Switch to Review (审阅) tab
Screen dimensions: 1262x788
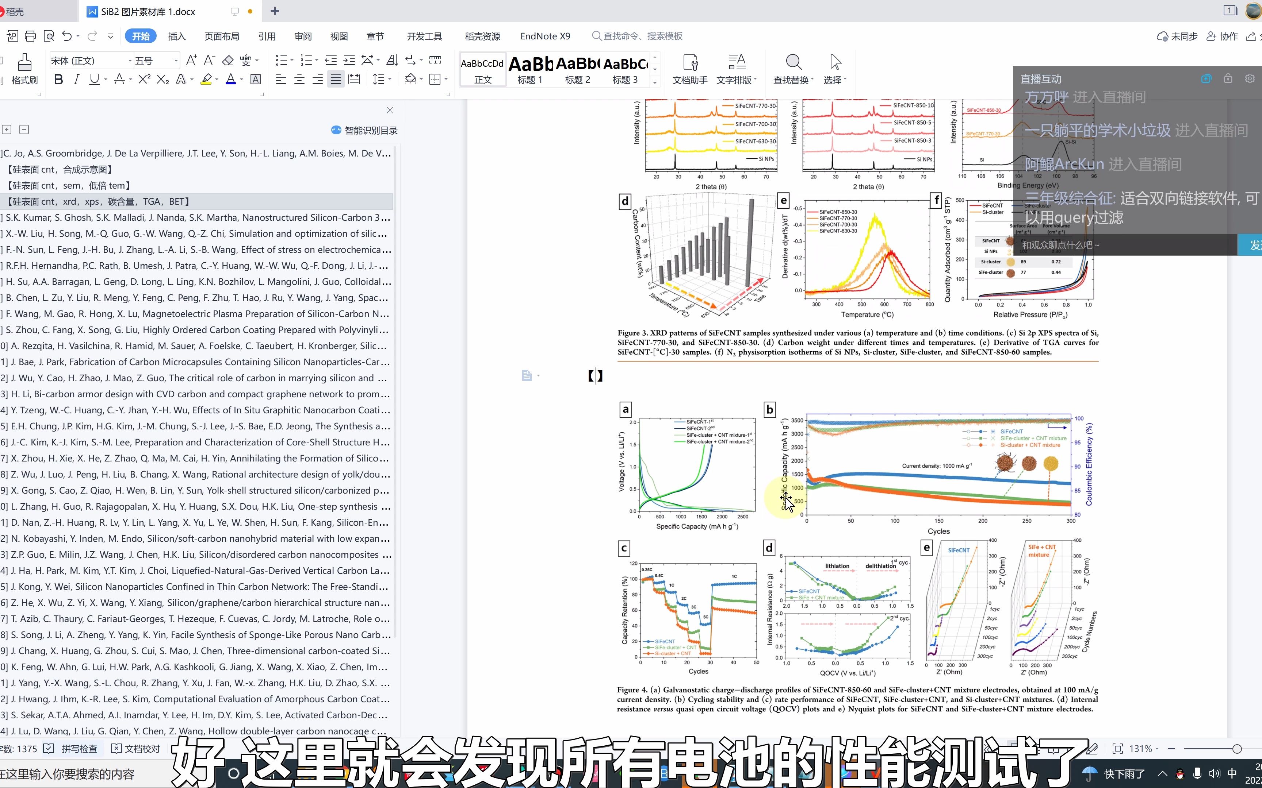coord(303,36)
